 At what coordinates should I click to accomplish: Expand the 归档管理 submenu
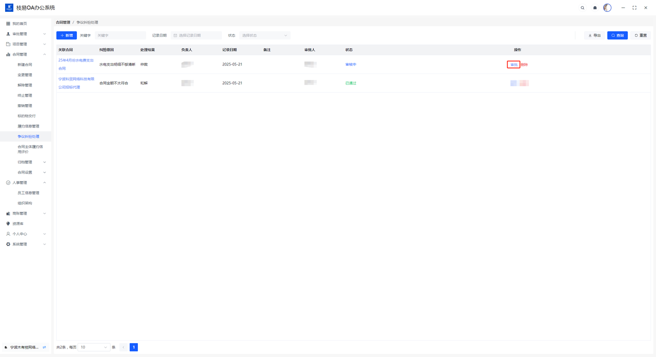pos(45,162)
